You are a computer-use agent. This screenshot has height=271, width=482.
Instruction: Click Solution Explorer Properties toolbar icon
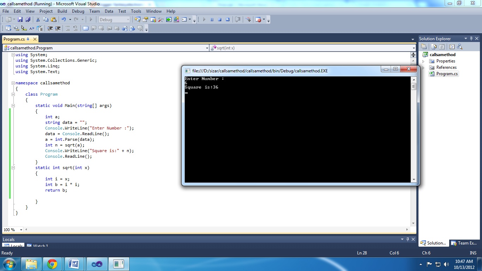(424, 47)
